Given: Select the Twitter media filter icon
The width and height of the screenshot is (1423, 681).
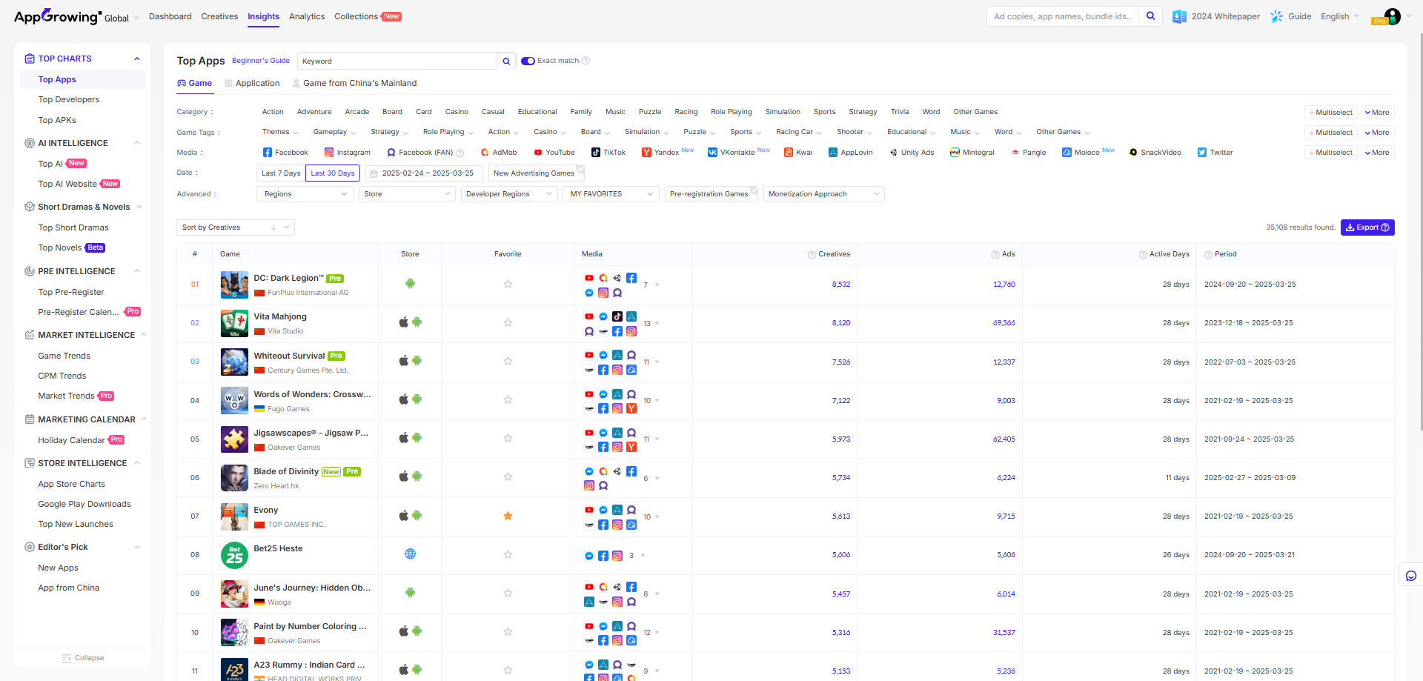Looking at the screenshot, I should pyautogui.click(x=1202, y=153).
